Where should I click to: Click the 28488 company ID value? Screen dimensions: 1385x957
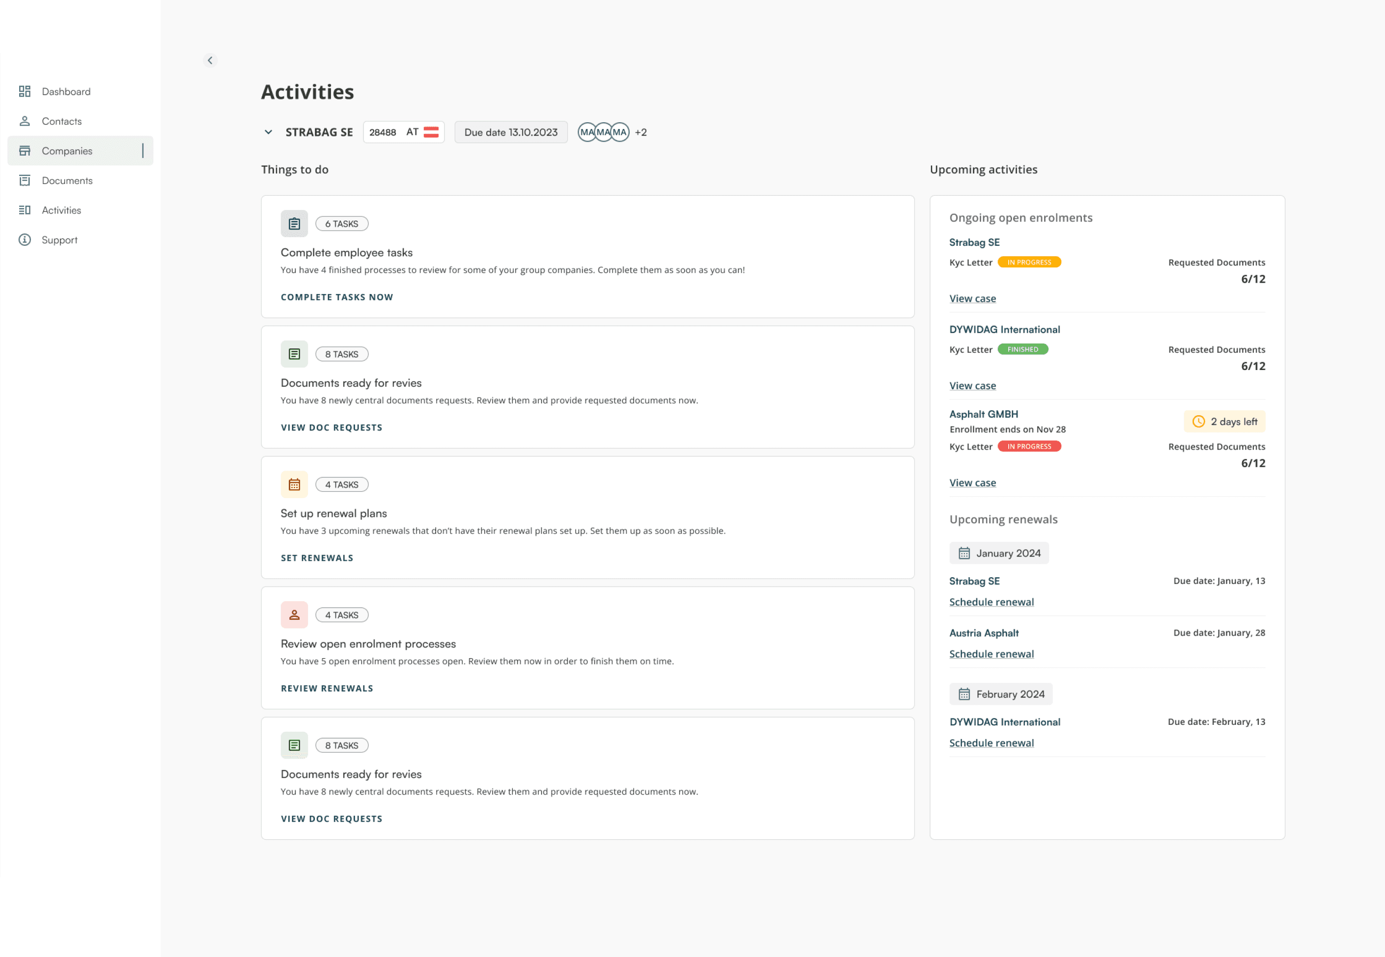coord(382,132)
